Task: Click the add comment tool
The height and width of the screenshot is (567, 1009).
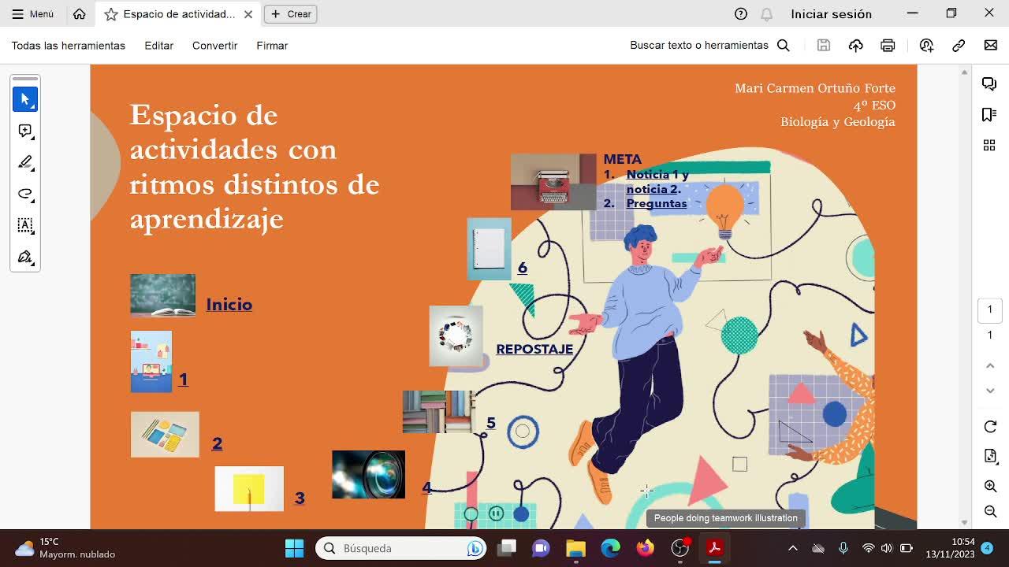Action: click(25, 131)
